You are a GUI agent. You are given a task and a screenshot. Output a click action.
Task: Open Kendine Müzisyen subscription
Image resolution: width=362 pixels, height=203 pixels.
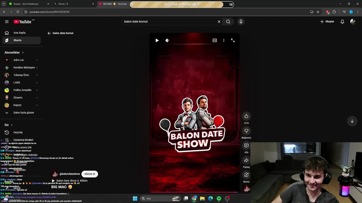point(21,68)
